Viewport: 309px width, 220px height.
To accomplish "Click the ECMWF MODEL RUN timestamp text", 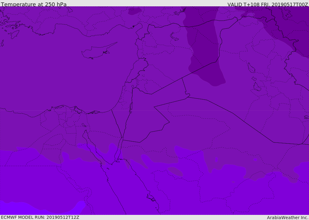I will [40, 217].
